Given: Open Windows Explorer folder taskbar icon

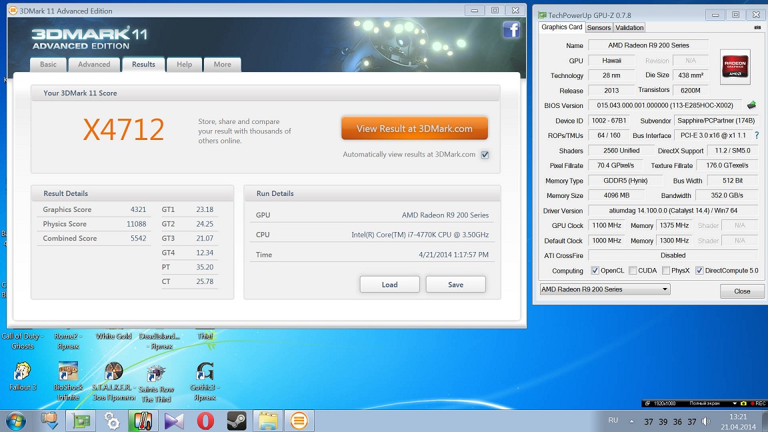Looking at the screenshot, I should click(x=268, y=421).
